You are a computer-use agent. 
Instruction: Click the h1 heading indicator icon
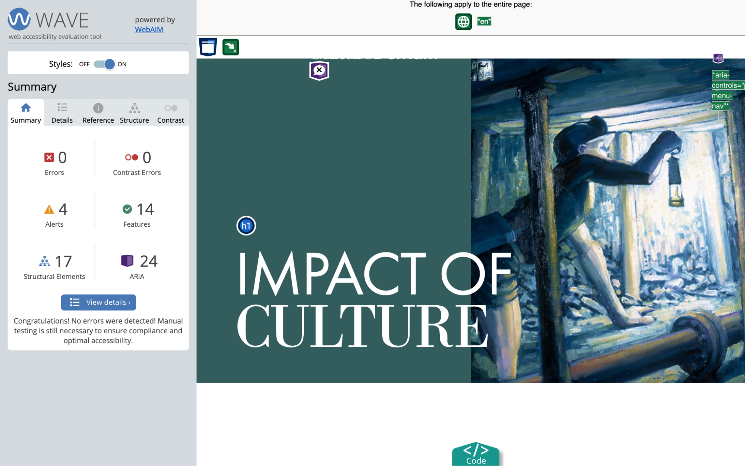pyautogui.click(x=246, y=226)
